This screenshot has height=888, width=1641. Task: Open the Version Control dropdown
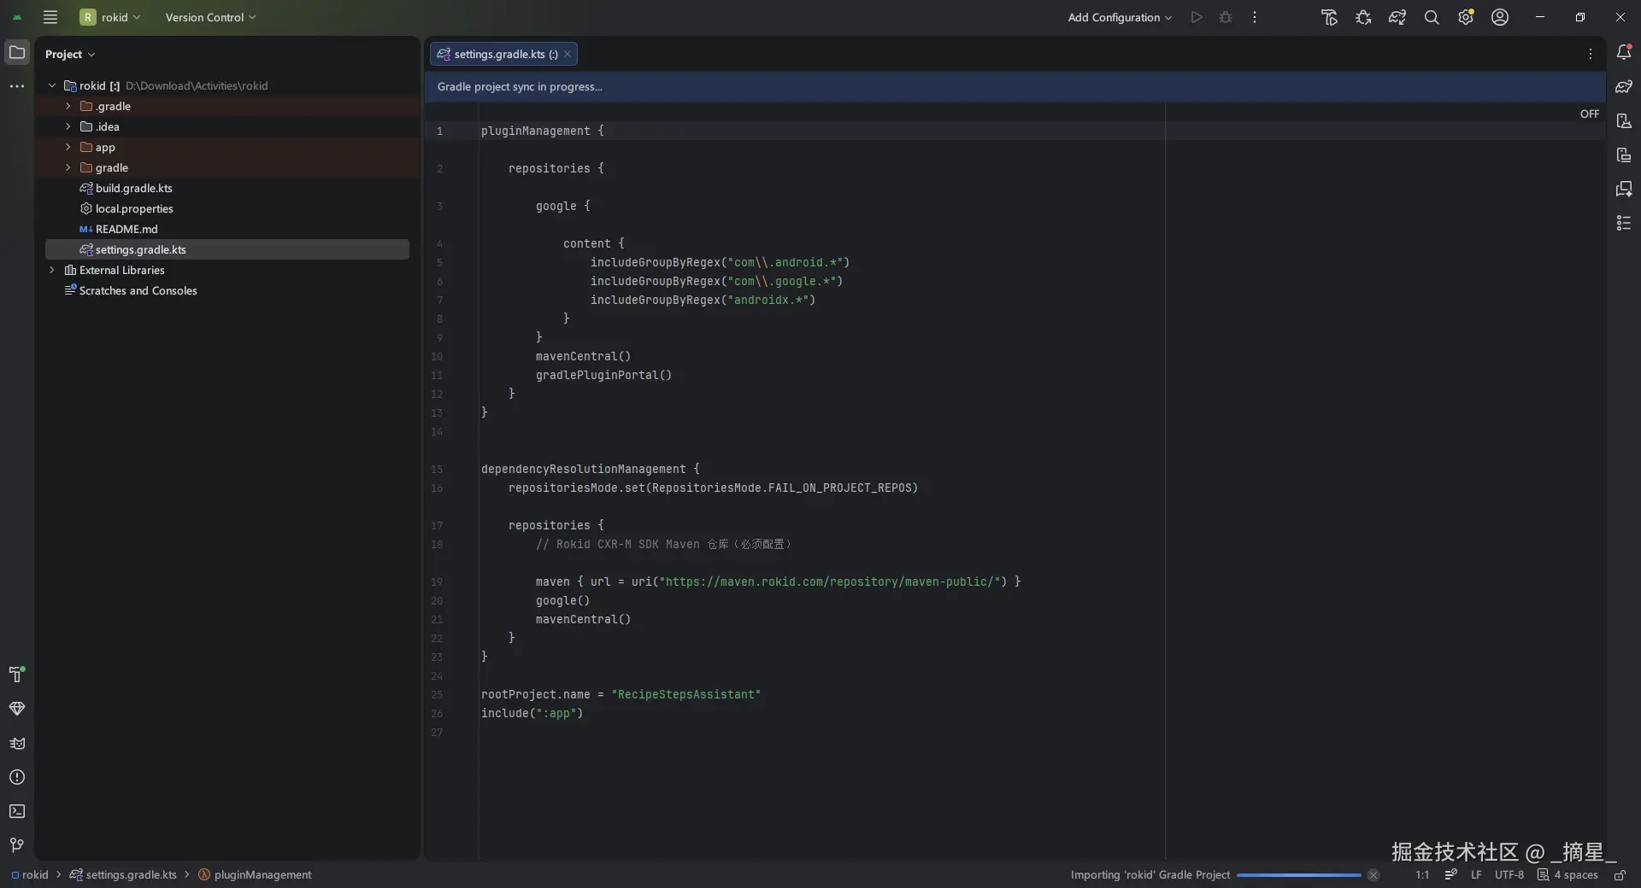pyautogui.click(x=209, y=17)
